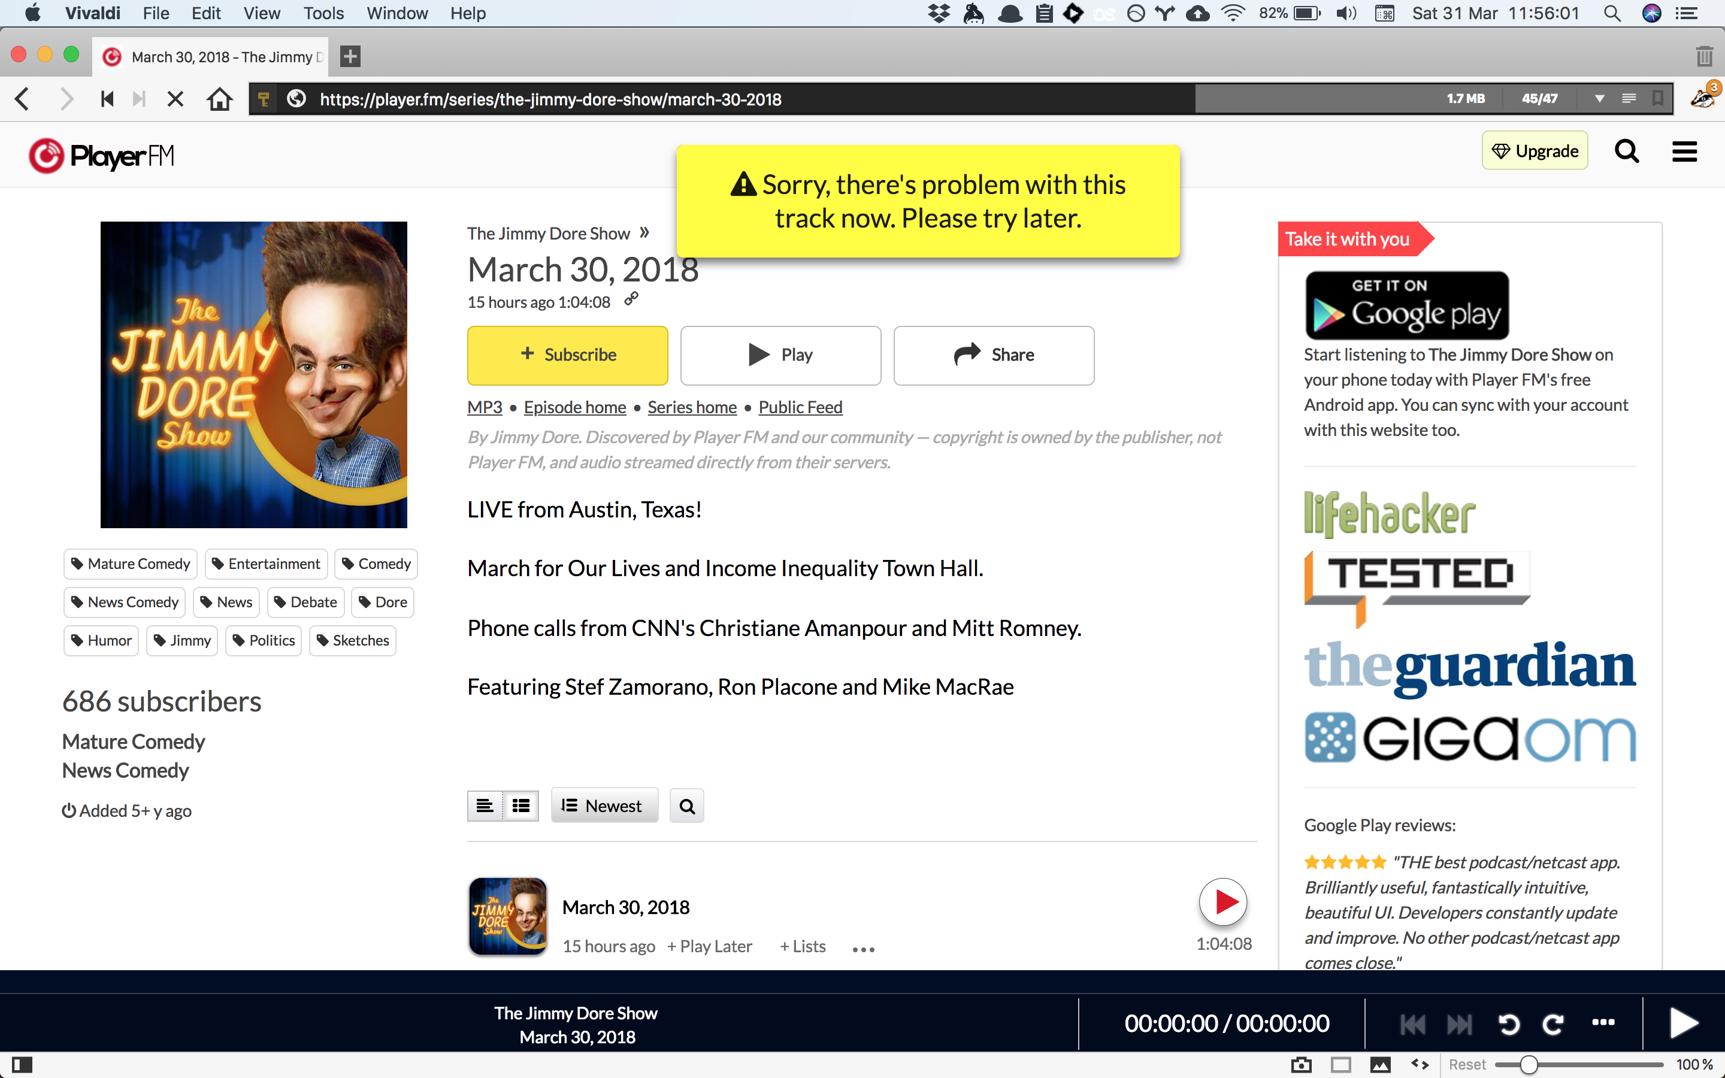Toggle the Vivaldi side panel
This screenshot has height=1078, width=1725.
pos(22,1065)
